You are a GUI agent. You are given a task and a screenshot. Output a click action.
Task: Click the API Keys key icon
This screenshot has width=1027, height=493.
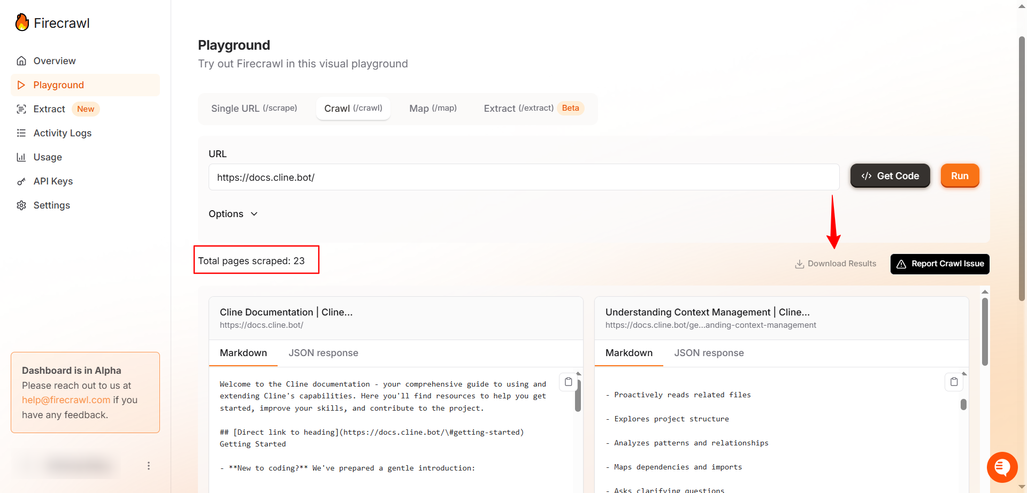click(x=21, y=181)
